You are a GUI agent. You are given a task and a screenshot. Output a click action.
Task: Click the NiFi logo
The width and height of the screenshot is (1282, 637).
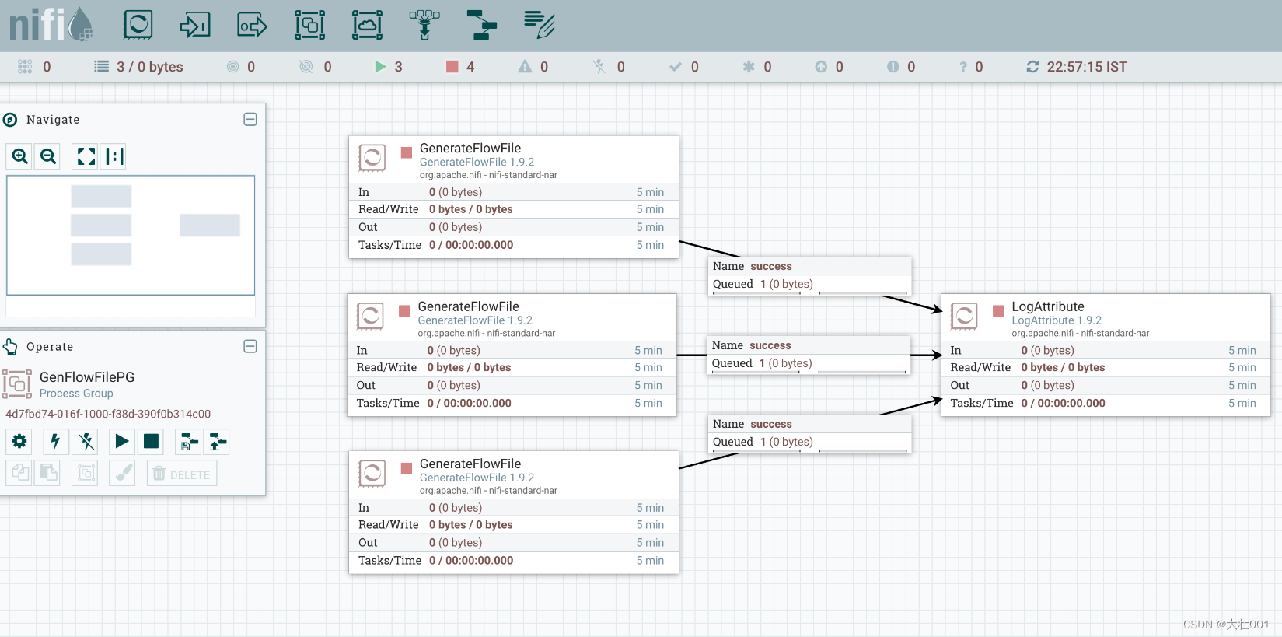coord(51,24)
